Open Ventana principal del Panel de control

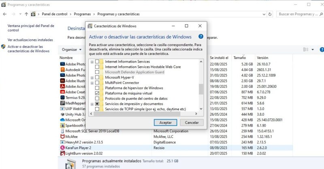click(x=31, y=28)
